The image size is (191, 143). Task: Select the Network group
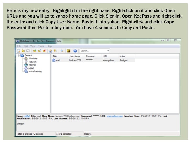[x=31, y=62]
